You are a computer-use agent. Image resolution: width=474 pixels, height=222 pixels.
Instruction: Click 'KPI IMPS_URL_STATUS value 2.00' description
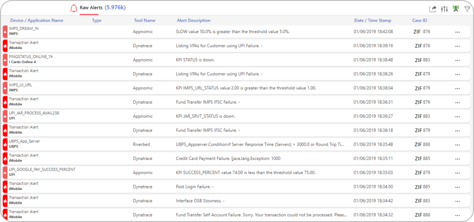click(x=246, y=88)
